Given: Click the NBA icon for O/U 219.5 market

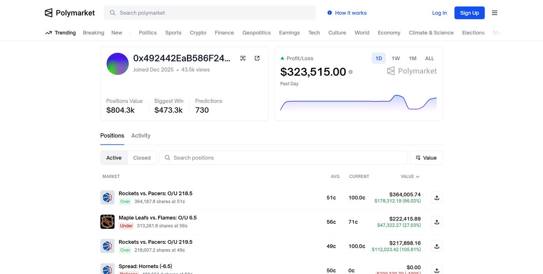Looking at the screenshot, I should coord(107,246).
